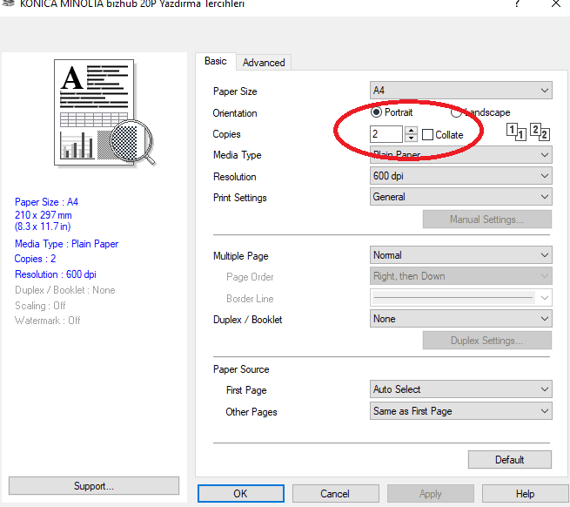Decrease copies with the down spinner arrow
Viewport: 570px width, 507px height.
pyautogui.click(x=412, y=139)
